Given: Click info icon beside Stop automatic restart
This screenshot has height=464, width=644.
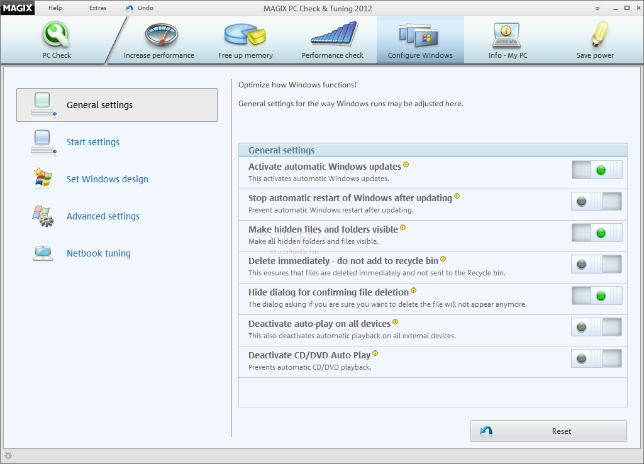Looking at the screenshot, I should pos(457,196).
